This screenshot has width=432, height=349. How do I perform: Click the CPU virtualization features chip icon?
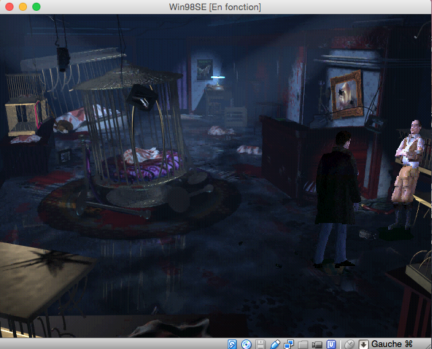[331, 344]
